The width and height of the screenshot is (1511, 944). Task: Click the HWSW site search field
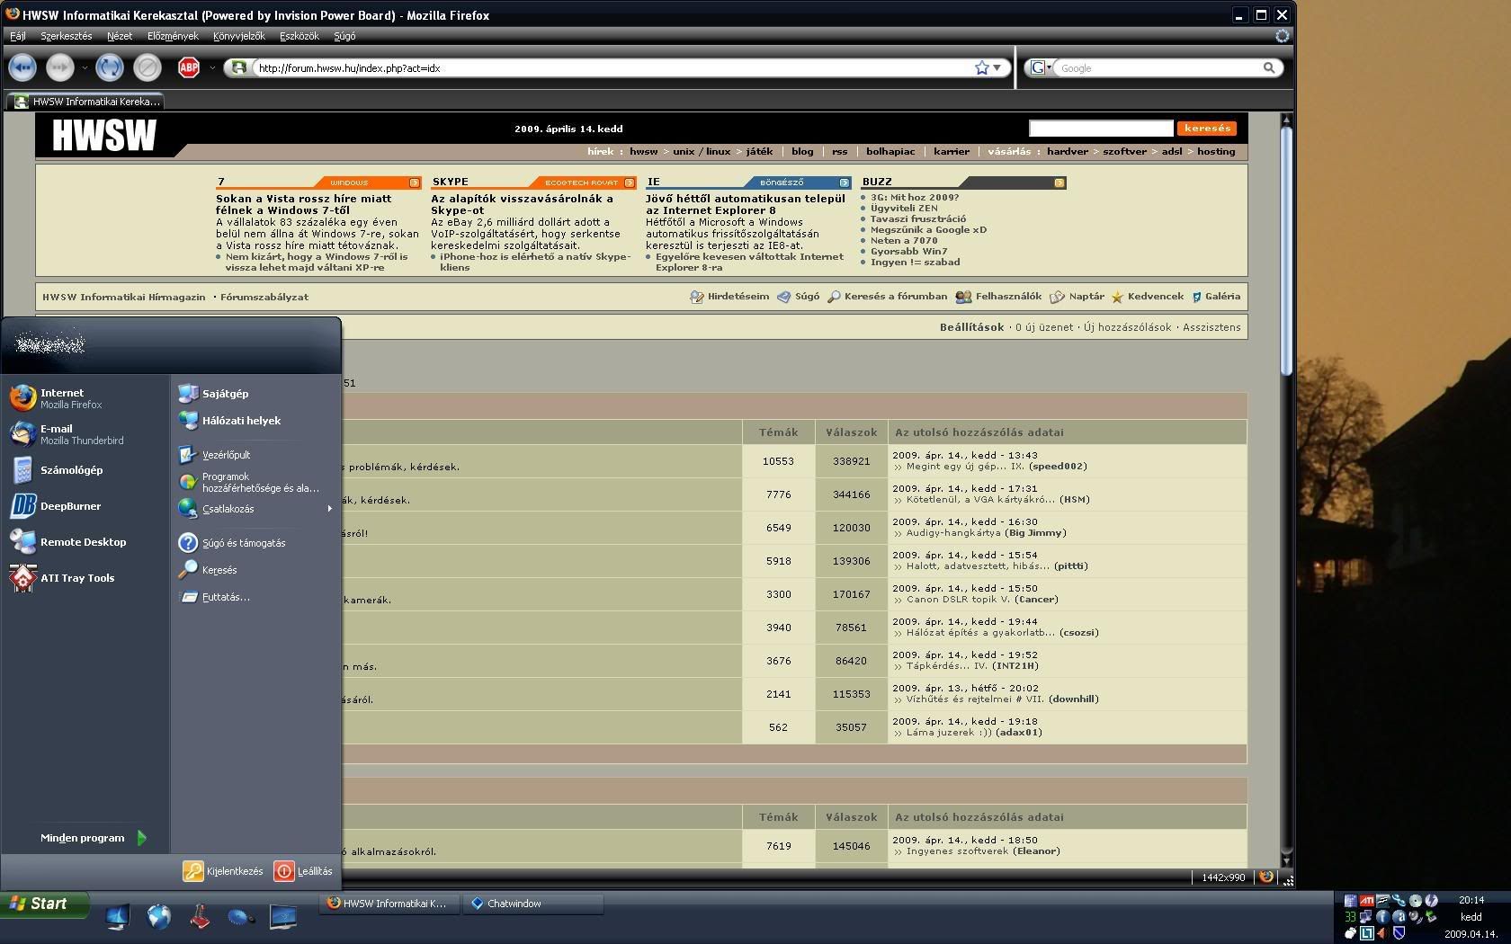(x=1101, y=129)
